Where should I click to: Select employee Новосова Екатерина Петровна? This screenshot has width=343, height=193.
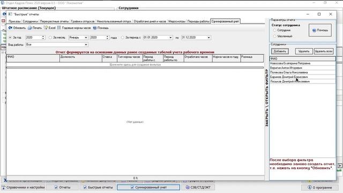pyautogui.click(x=302, y=63)
